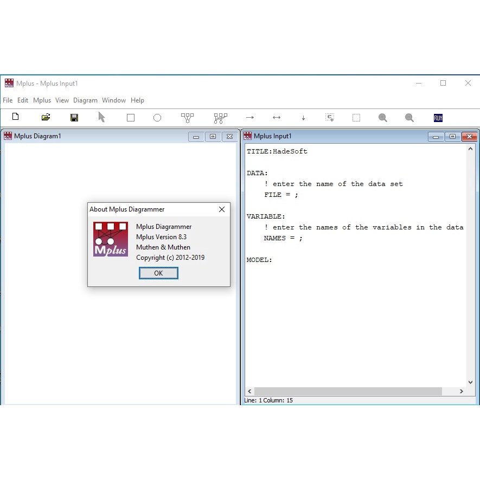The height and width of the screenshot is (480, 480).
Task: Click the horizontal scrollbar left arrow
Action: coord(249,391)
